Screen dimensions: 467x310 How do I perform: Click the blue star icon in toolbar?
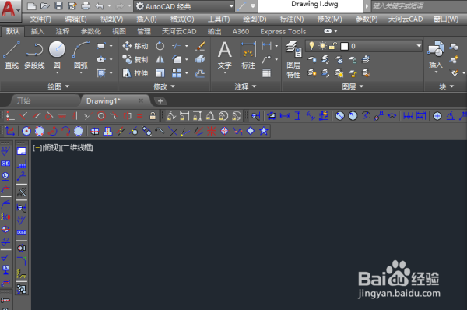click(264, 131)
